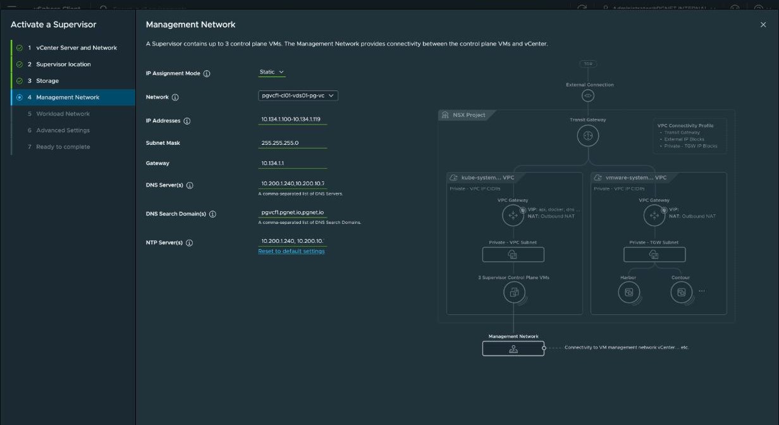The height and width of the screenshot is (425, 779).
Task: Select step 4 Management Network
Action: 73,97
